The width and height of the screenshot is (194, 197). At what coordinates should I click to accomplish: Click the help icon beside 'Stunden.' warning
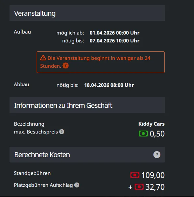(66, 66)
